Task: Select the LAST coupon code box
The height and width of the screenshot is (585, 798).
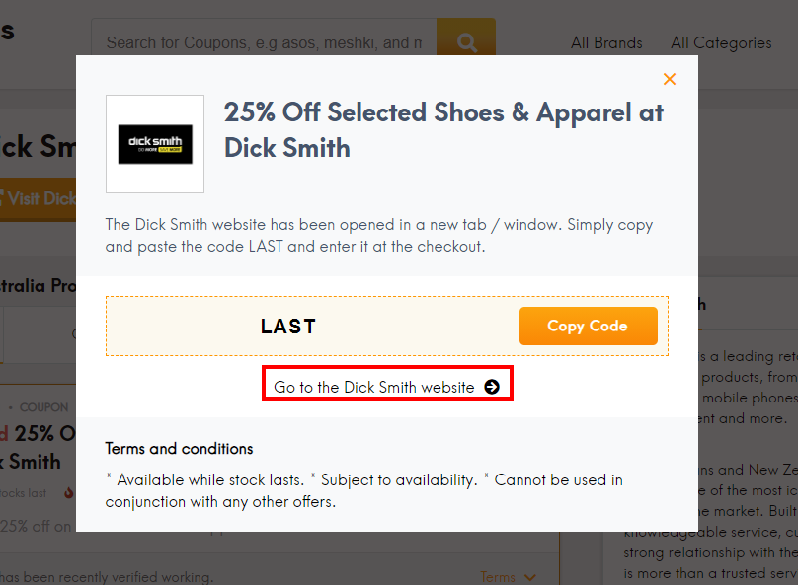Action: [288, 326]
